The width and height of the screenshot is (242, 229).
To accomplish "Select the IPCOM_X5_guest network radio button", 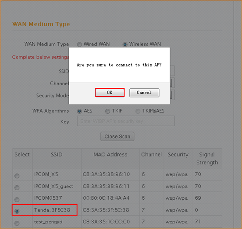I will tap(17, 187).
